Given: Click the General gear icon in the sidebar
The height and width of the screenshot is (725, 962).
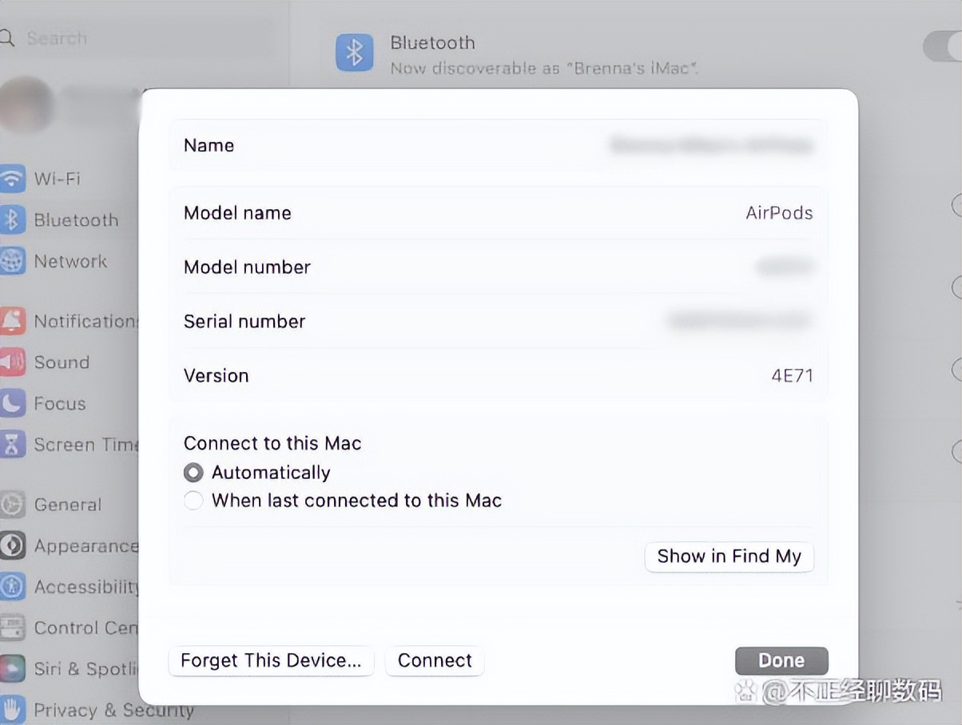Looking at the screenshot, I should tap(11, 505).
